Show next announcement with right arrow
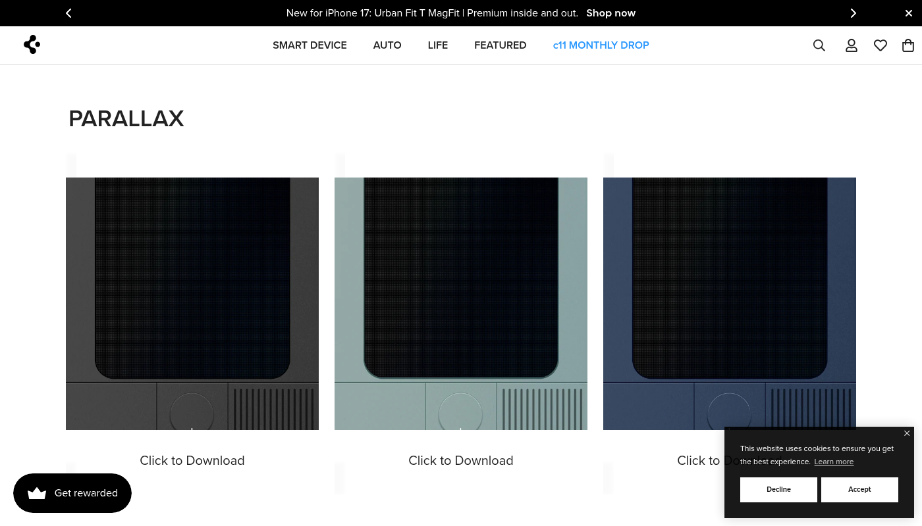922x526 pixels. pos(853,13)
